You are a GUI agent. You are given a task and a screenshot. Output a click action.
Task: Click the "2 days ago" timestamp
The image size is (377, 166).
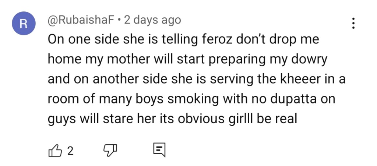[x=152, y=20]
